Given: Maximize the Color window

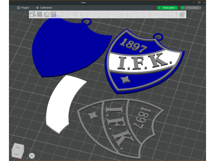Looking at the screenshot, I should pyautogui.click(x=199, y=3).
